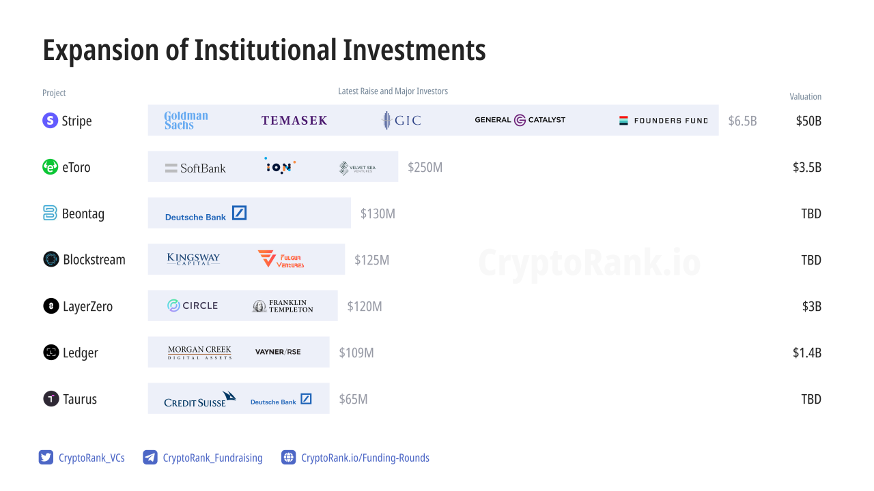Click Stripe's $50B valuation figure

tap(808, 121)
